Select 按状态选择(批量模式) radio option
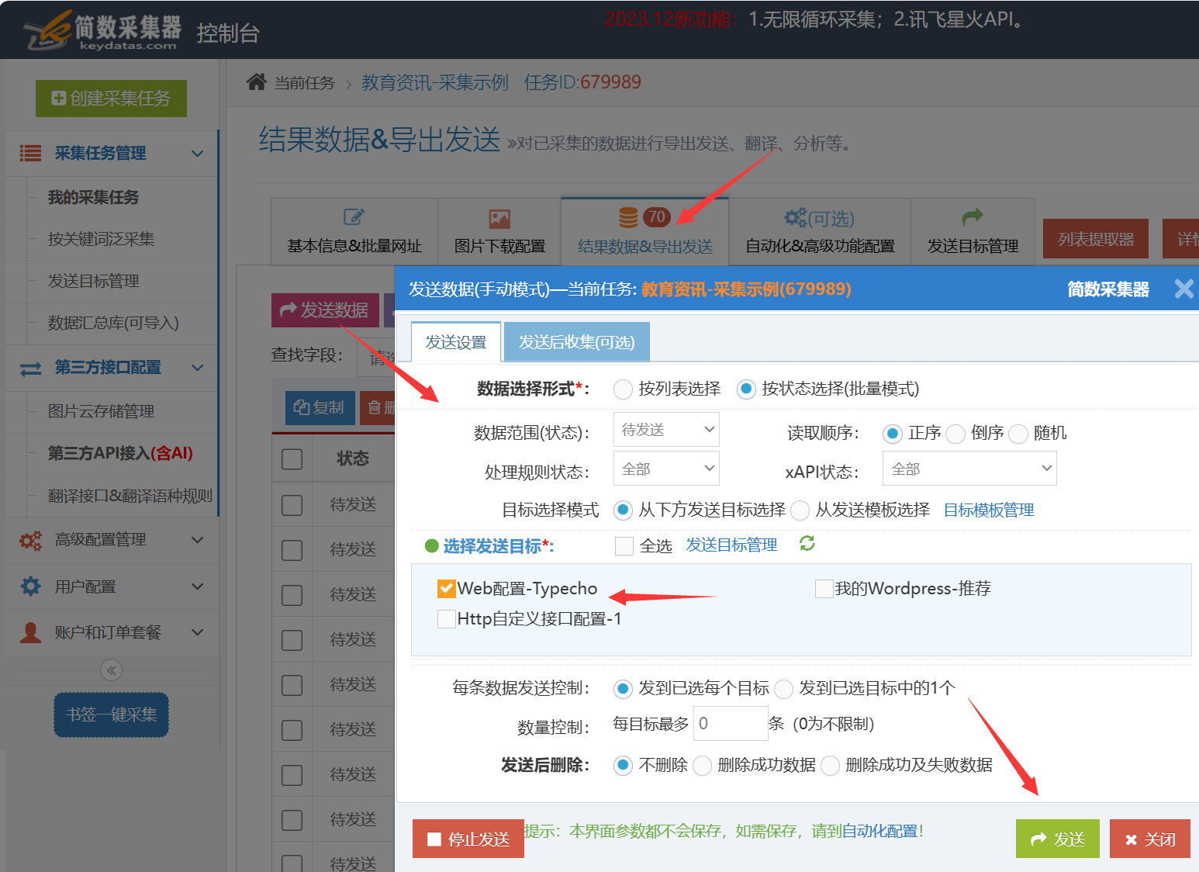The height and width of the screenshot is (872, 1199). [x=746, y=389]
